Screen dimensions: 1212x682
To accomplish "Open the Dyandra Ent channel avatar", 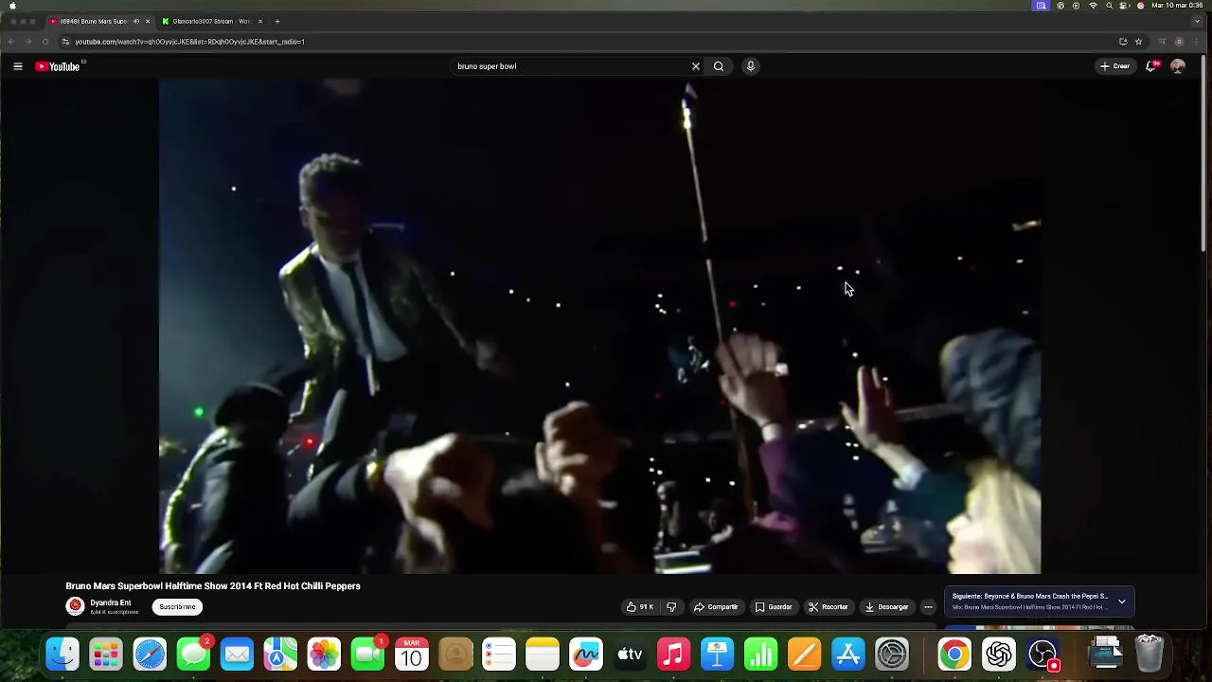I will [75, 606].
